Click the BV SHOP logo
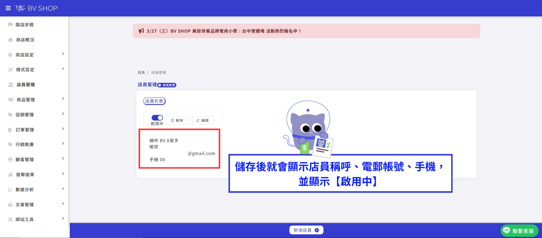Image resolution: width=542 pixels, height=238 pixels. pyautogui.click(x=37, y=8)
